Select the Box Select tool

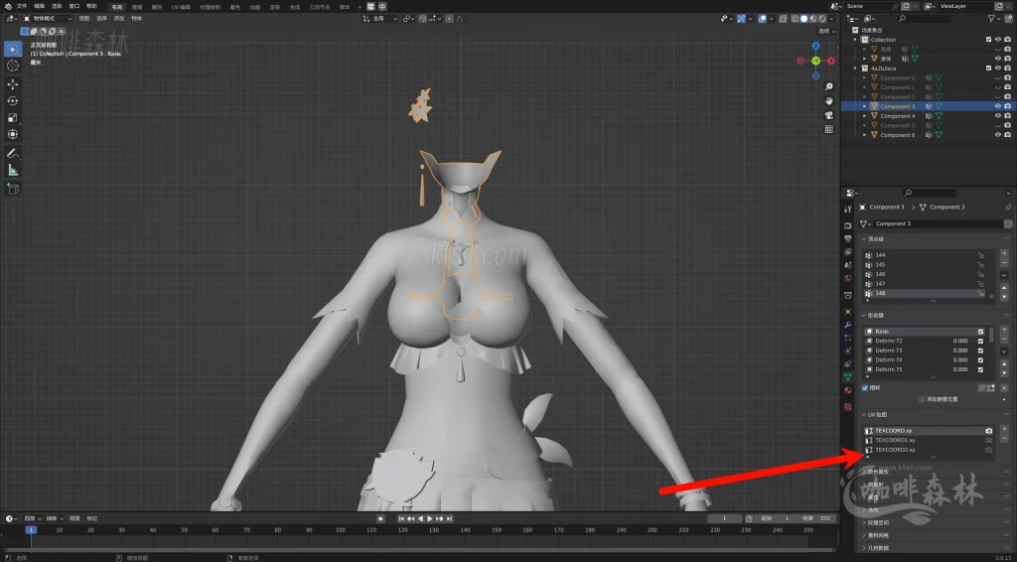pyautogui.click(x=12, y=50)
